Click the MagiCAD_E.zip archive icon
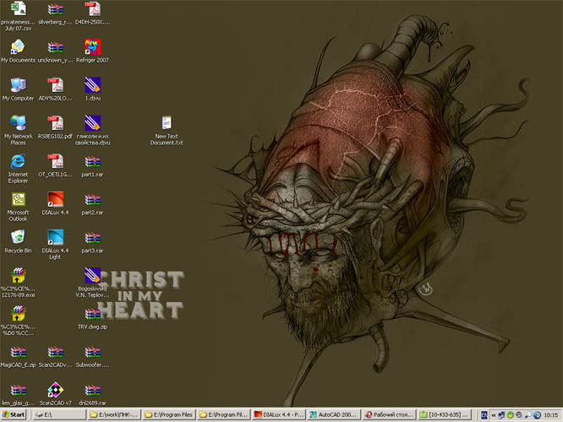 click(18, 352)
